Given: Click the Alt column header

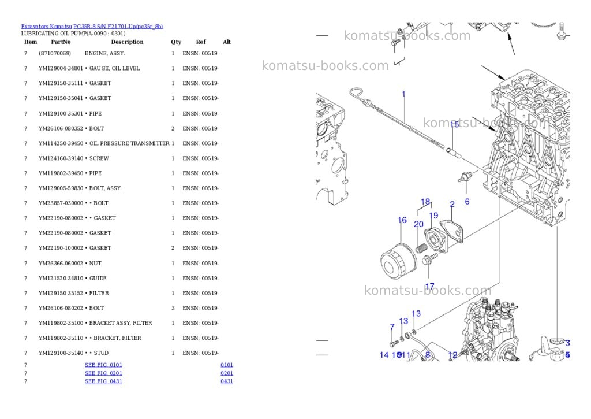Looking at the screenshot, I should point(226,42).
